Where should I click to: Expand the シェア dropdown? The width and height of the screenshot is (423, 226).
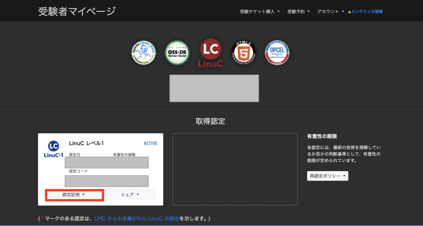pos(130,195)
